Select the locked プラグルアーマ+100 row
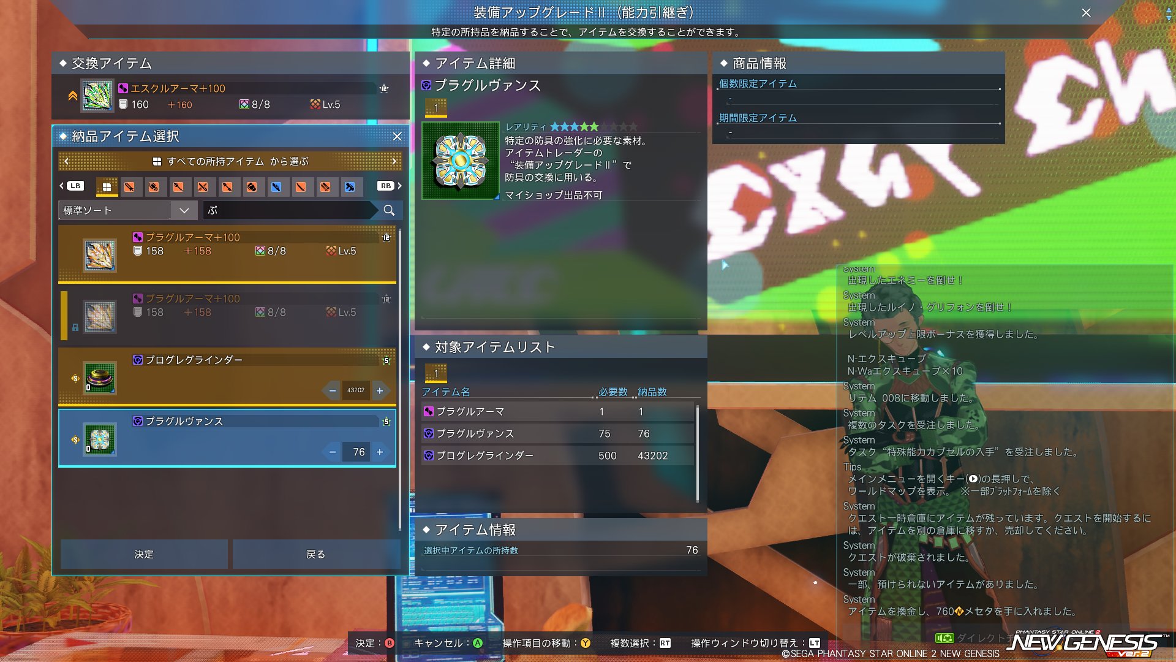This screenshot has width=1176, height=662. point(227,315)
